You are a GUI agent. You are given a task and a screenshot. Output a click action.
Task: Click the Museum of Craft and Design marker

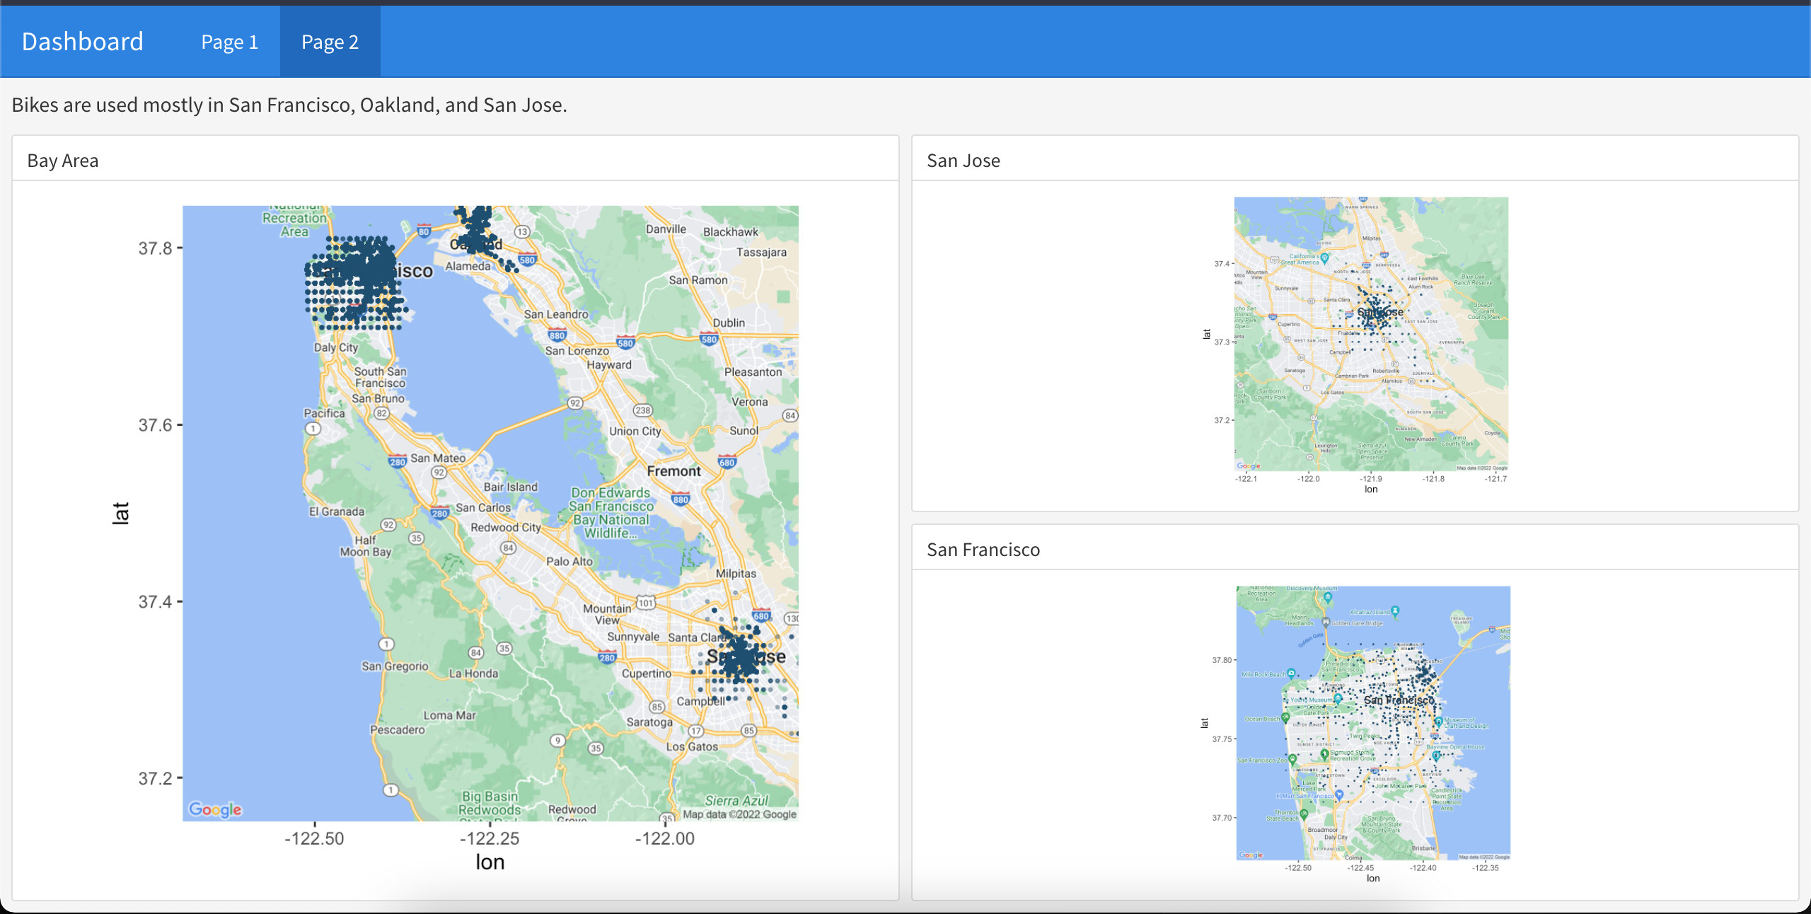click(1440, 722)
